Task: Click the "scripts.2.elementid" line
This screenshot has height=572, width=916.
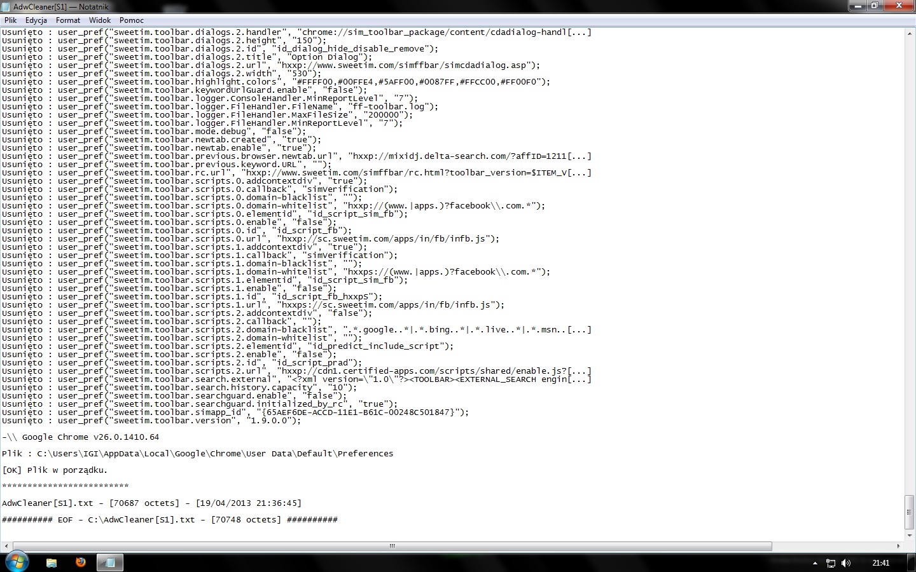Action: (228, 346)
